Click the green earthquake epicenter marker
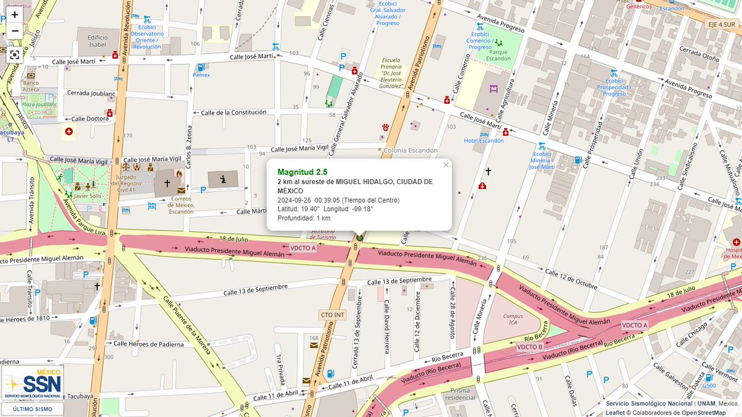Viewport: 742px width, 417px height. [x=359, y=238]
